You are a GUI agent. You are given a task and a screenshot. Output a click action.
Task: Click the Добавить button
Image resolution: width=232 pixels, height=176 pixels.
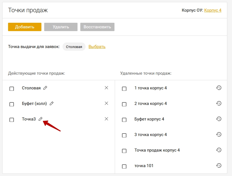[25, 27]
